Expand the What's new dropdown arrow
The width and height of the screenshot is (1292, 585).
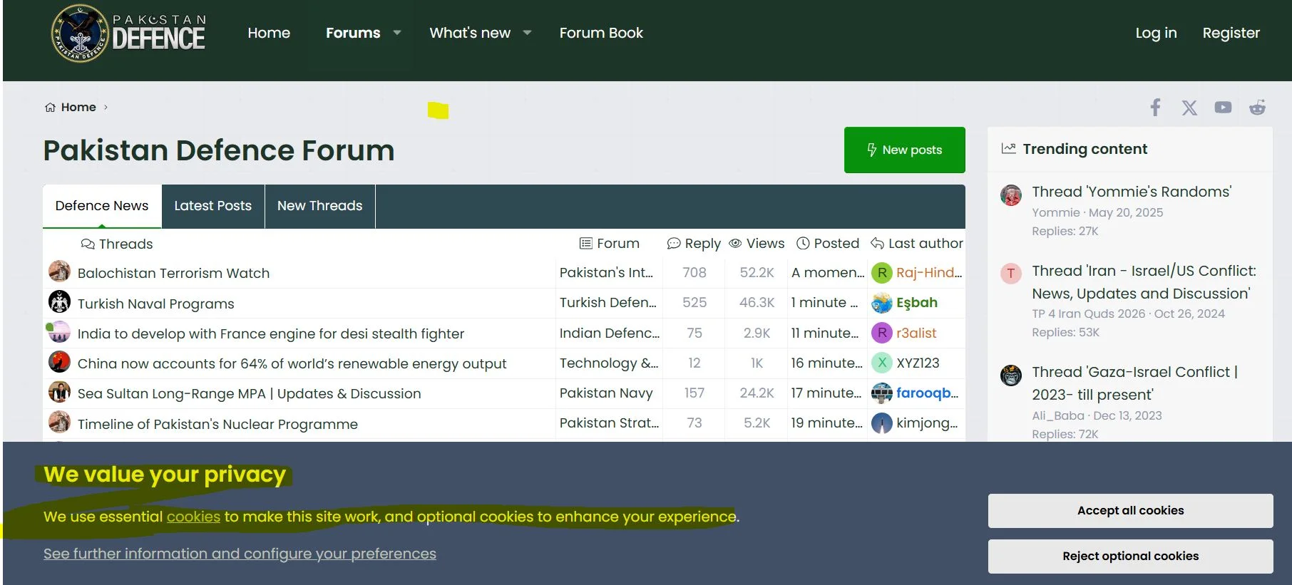[x=527, y=33]
